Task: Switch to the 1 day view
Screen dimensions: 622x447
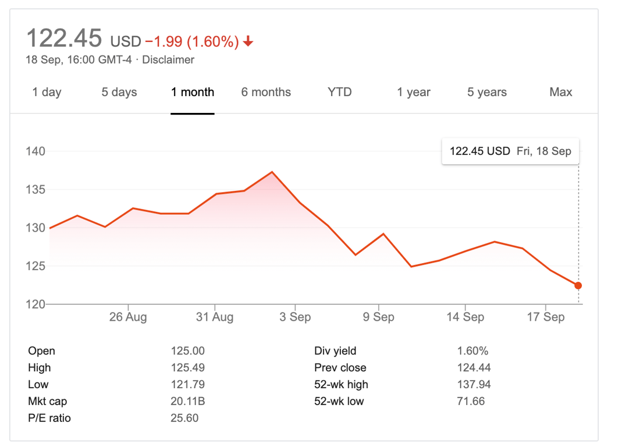Action: click(x=47, y=92)
